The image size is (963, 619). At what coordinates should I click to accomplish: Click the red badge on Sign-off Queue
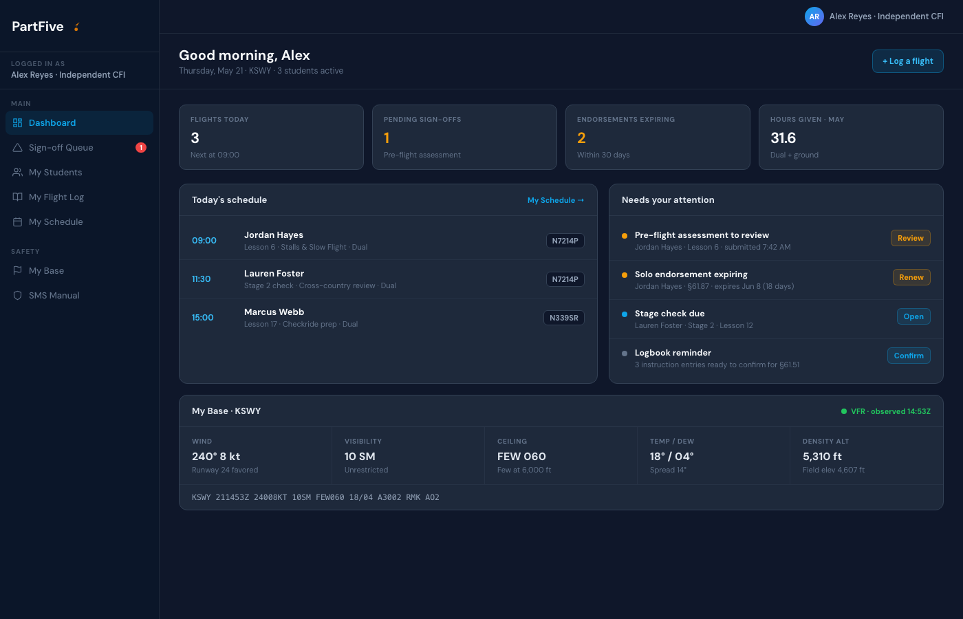141,147
